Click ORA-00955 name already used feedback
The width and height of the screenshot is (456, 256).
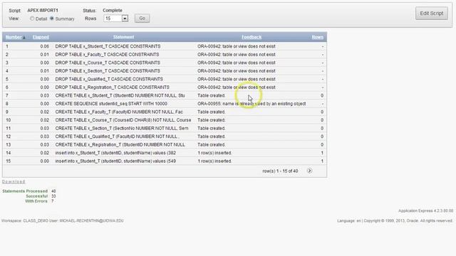252,104
